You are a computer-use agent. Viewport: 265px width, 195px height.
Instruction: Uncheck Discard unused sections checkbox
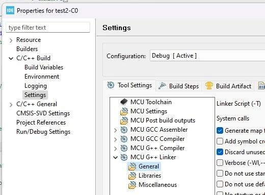(x=220, y=152)
